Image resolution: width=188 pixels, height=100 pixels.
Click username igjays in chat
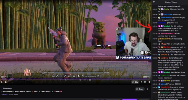163,84
